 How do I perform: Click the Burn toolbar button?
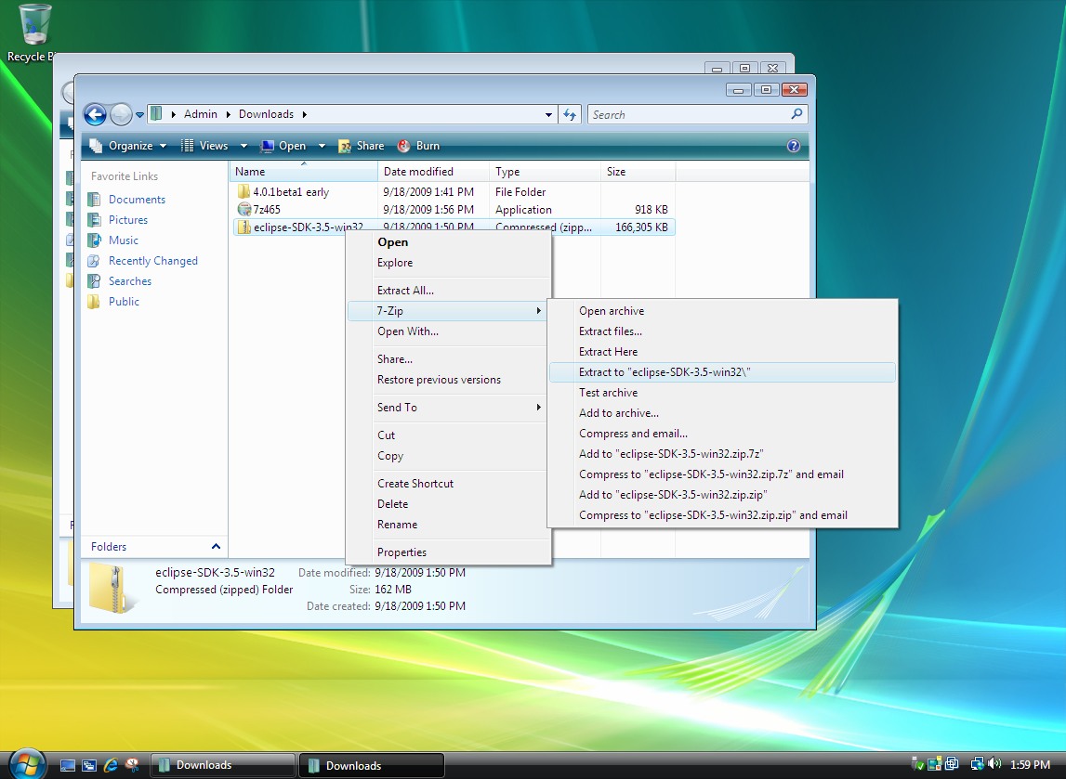click(419, 146)
